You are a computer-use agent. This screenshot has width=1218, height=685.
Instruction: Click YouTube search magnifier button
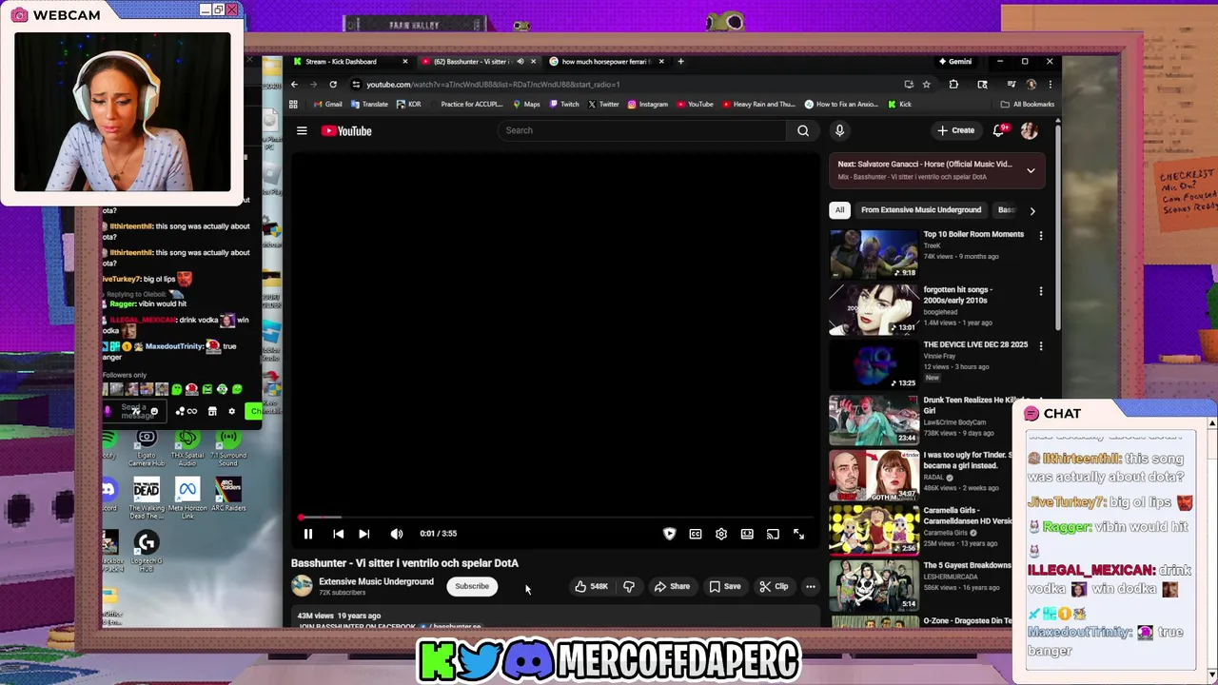click(x=803, y=130)
